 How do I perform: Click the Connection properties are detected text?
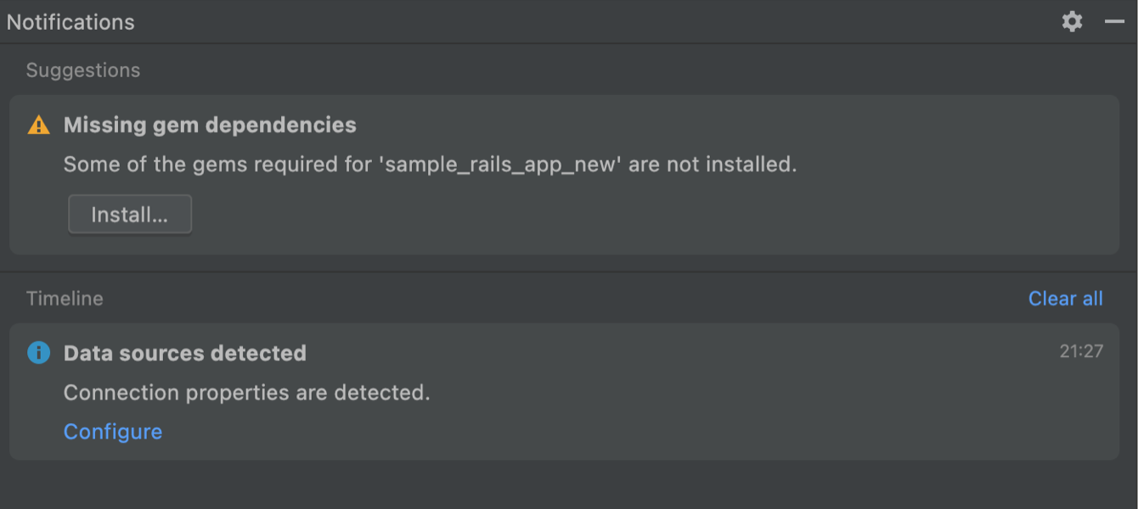[x=247, y=392]
